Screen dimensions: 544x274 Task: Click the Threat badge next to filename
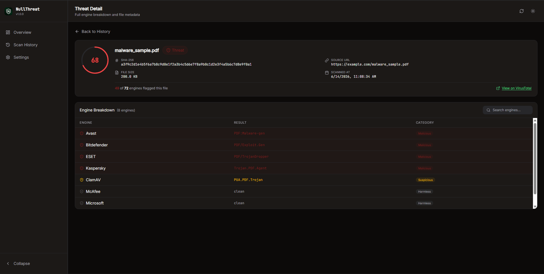pos(175,50)
